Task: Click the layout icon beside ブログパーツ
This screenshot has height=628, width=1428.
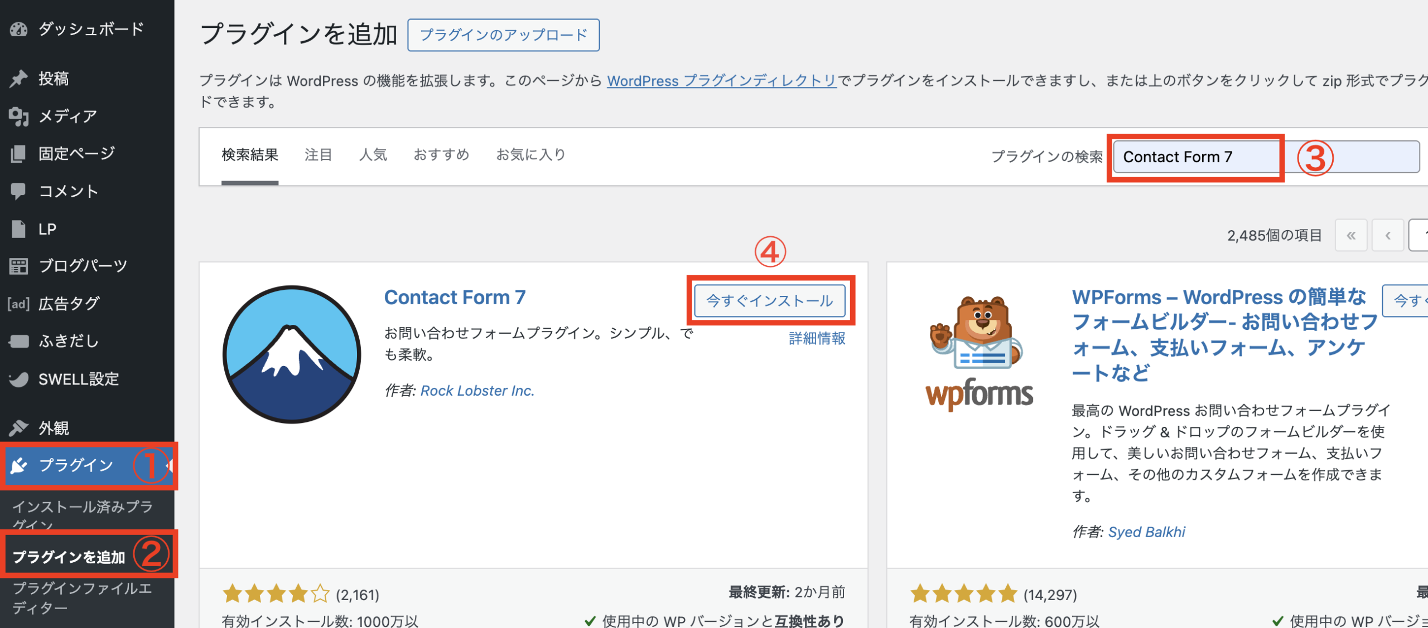Action: click(x=18, y=266)
